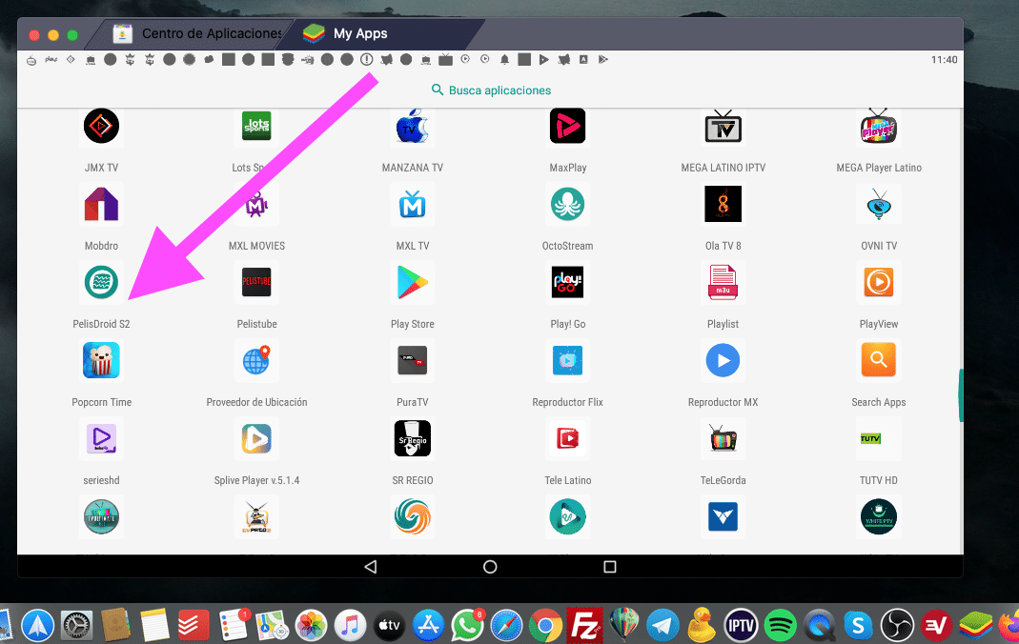Launch the Play Store
This screenshot has height=644, width=1019.
point(412,282)
